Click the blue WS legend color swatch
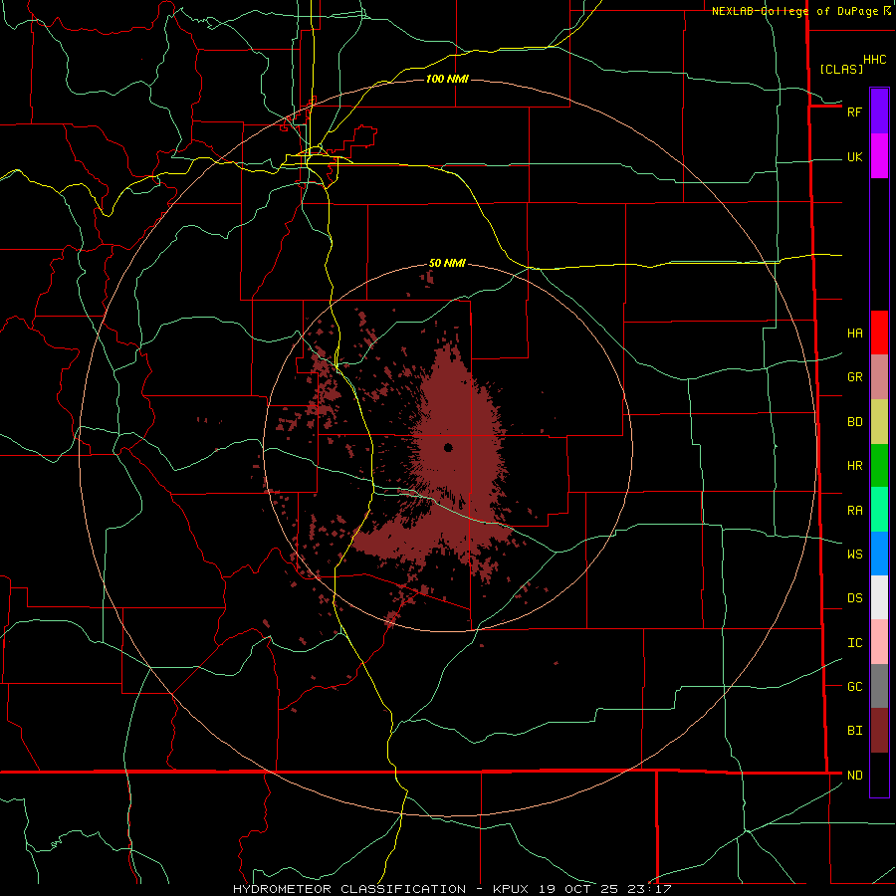896x896 pixels. 879,554
